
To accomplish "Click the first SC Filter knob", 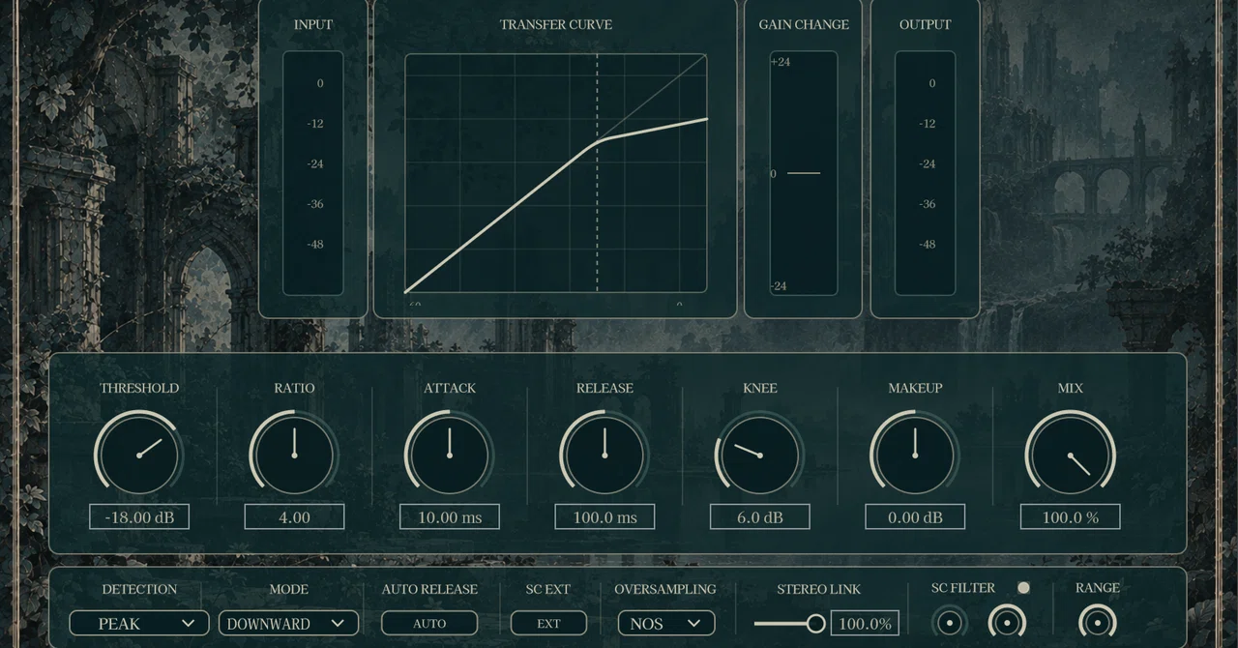I will (x=950, y=622).
